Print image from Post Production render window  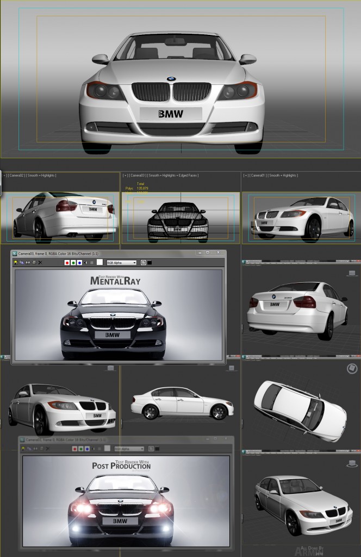(x=41, y=449)
